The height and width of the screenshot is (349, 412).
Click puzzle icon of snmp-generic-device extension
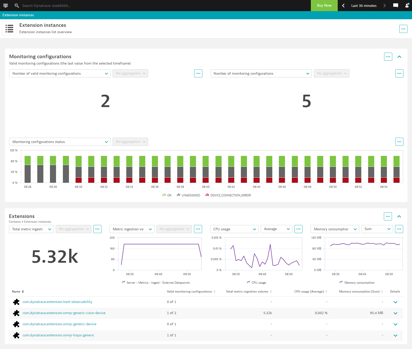pos(16,324)
